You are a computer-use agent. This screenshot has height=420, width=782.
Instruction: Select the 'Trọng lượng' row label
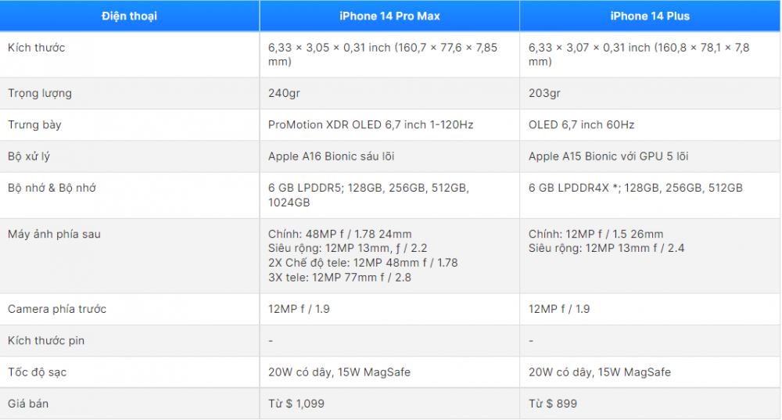40,93
